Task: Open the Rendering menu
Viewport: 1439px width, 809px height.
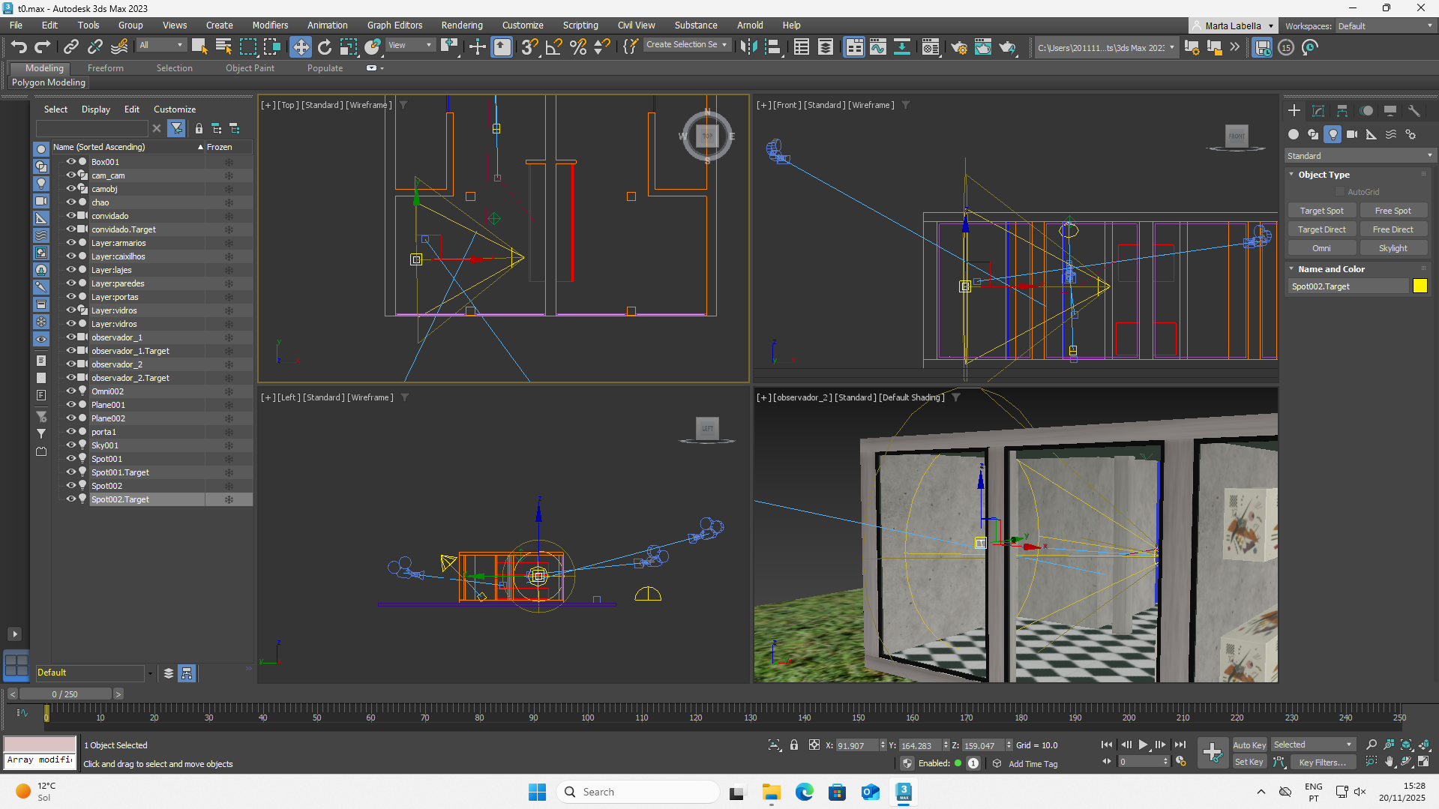Action: pos(461,25)
